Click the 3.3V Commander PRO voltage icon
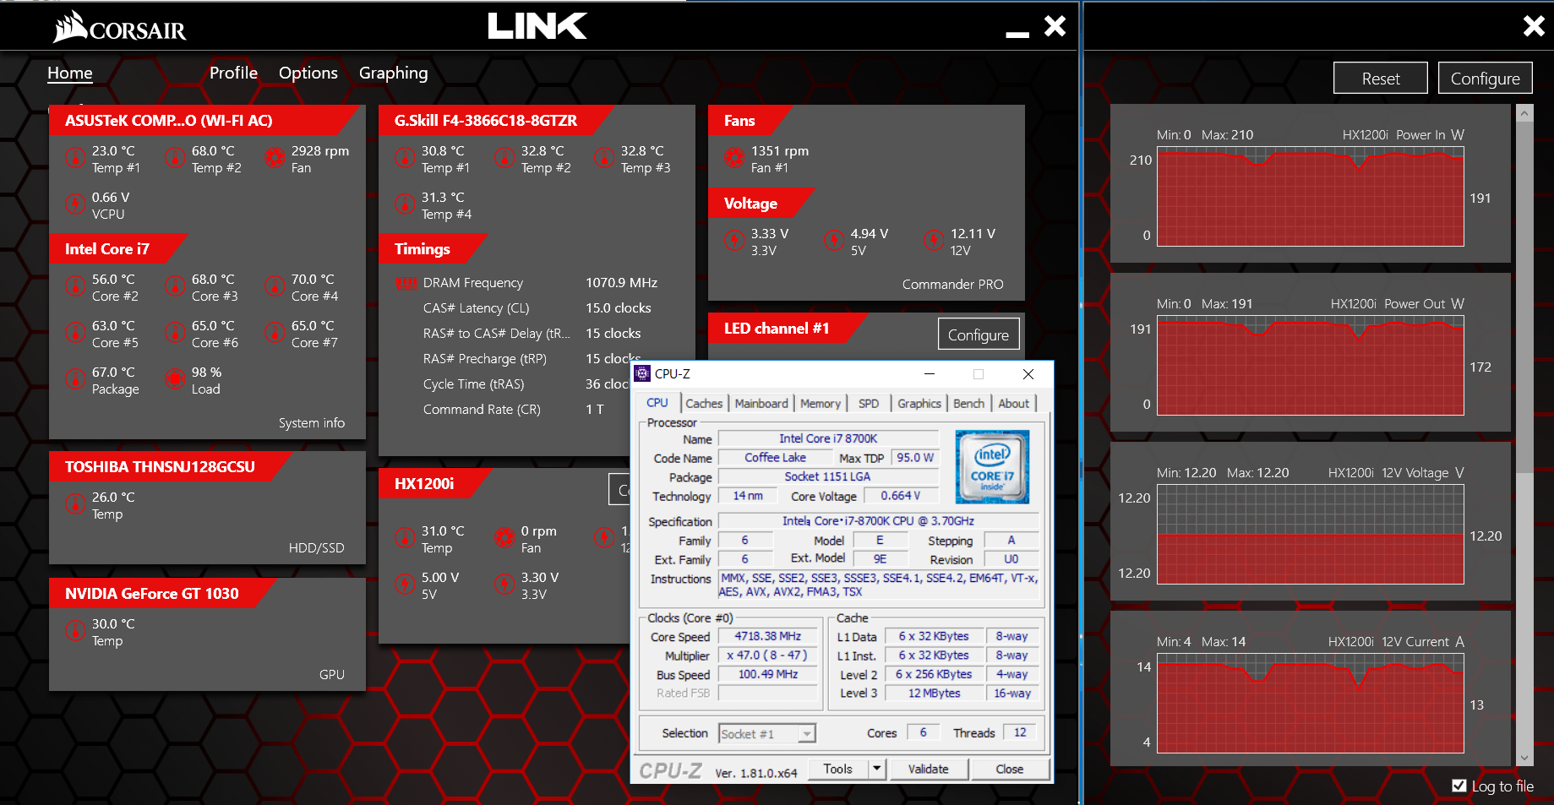The height and width of the screenshot is (805, 1554). pyautogui.click(x=734, y=240)
